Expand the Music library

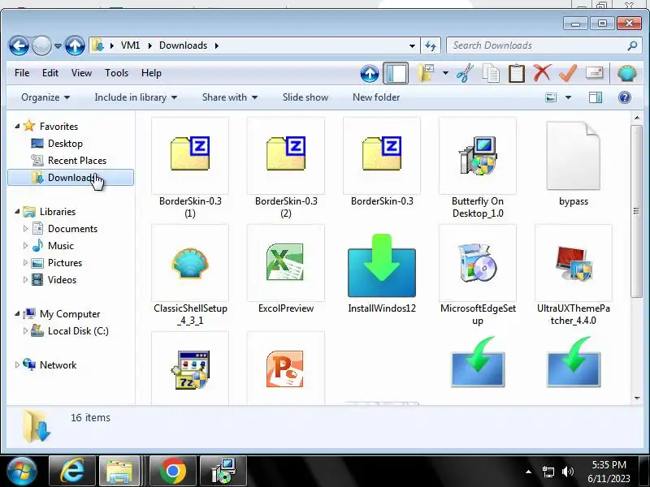coord(25,246)
